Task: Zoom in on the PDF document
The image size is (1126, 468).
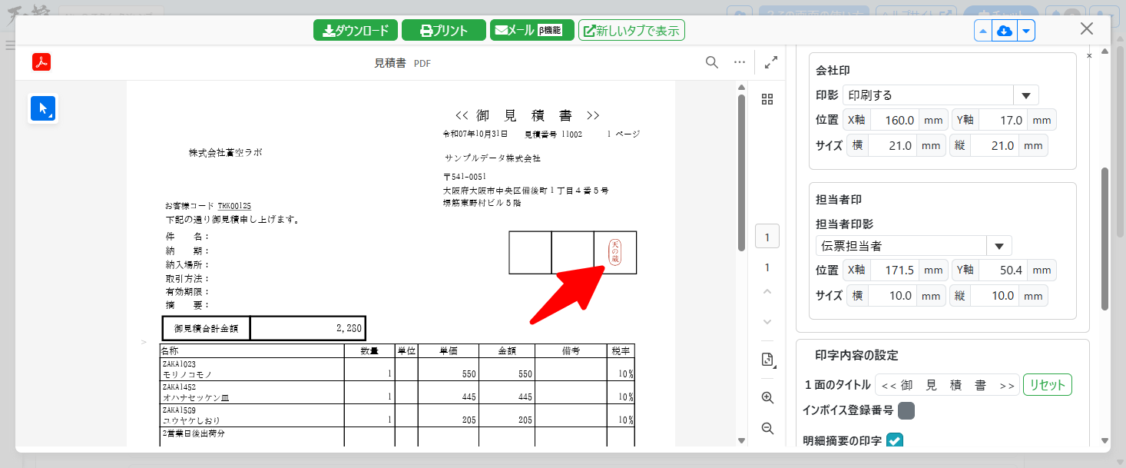Action: 767,397
